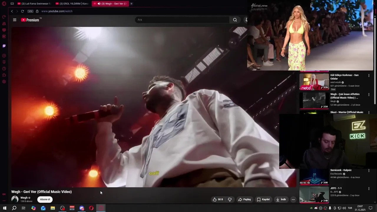Open the Opera taskbar icon

91,208
